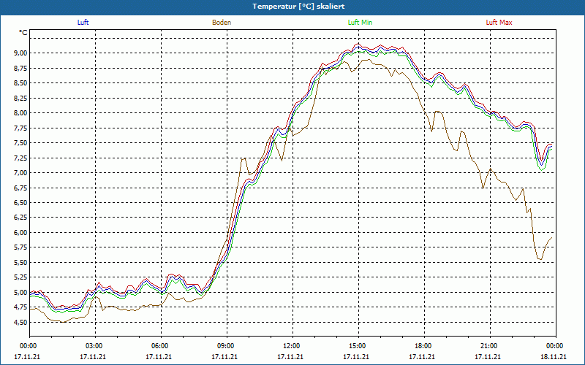Click the 18:00 time axis label
This screenshot has height=365, width=585.
click(424, 346)
